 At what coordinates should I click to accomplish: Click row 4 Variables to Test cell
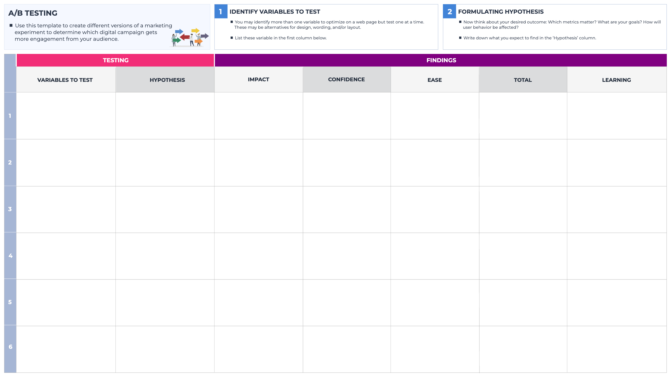click(x=66, y=256)
